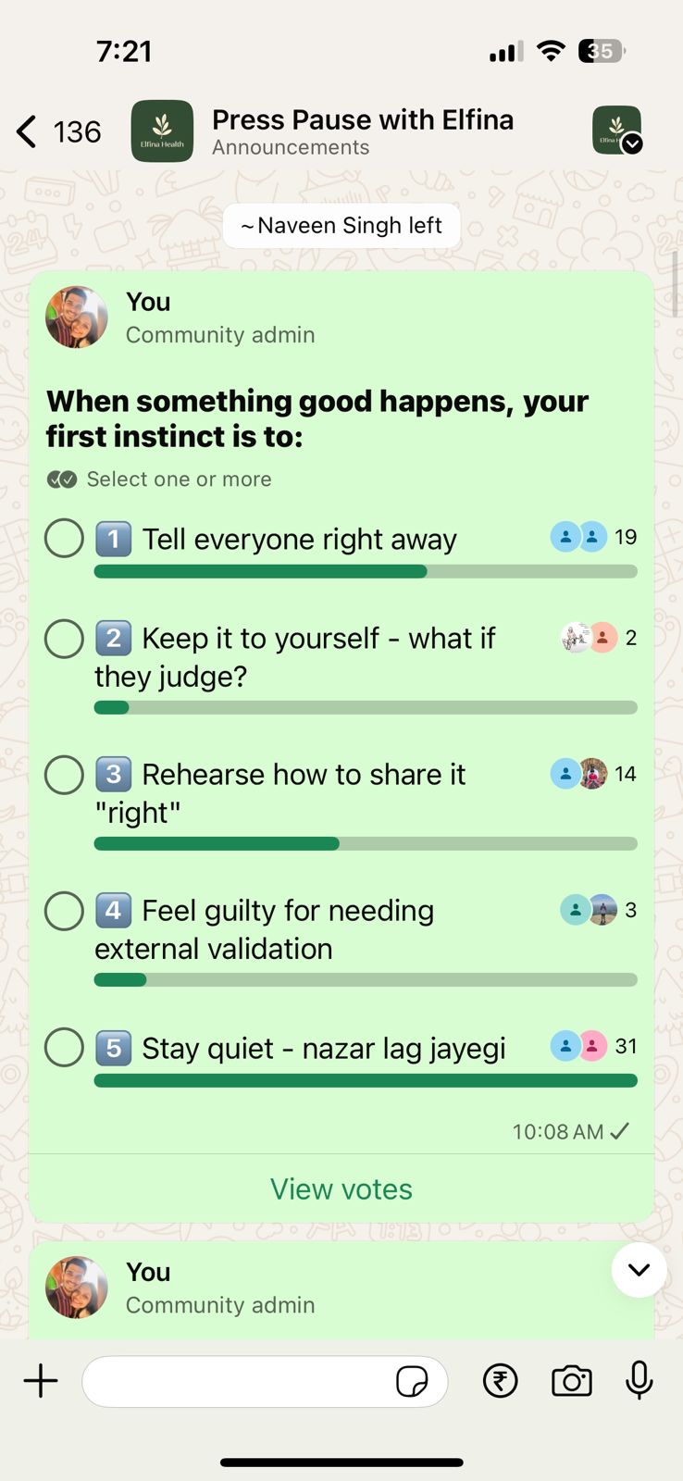The height and width of the screenshot is (1481, 683).
Task: Tap the plus icon to attach content
Action: (40, 1380)
